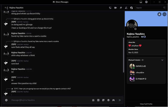Open mutual friend Anakin

point(146,72)
